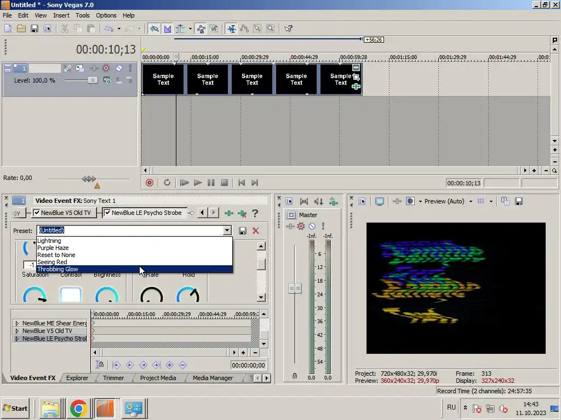Jump to first keyframe button
Screen dimensions: 561x420
coord(116,365)
